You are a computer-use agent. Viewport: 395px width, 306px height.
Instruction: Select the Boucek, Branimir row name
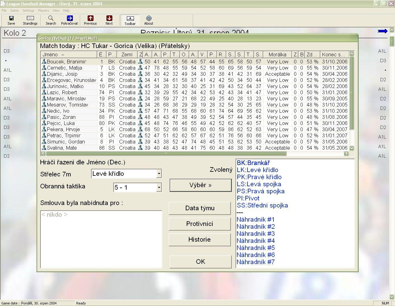point(66,62)
